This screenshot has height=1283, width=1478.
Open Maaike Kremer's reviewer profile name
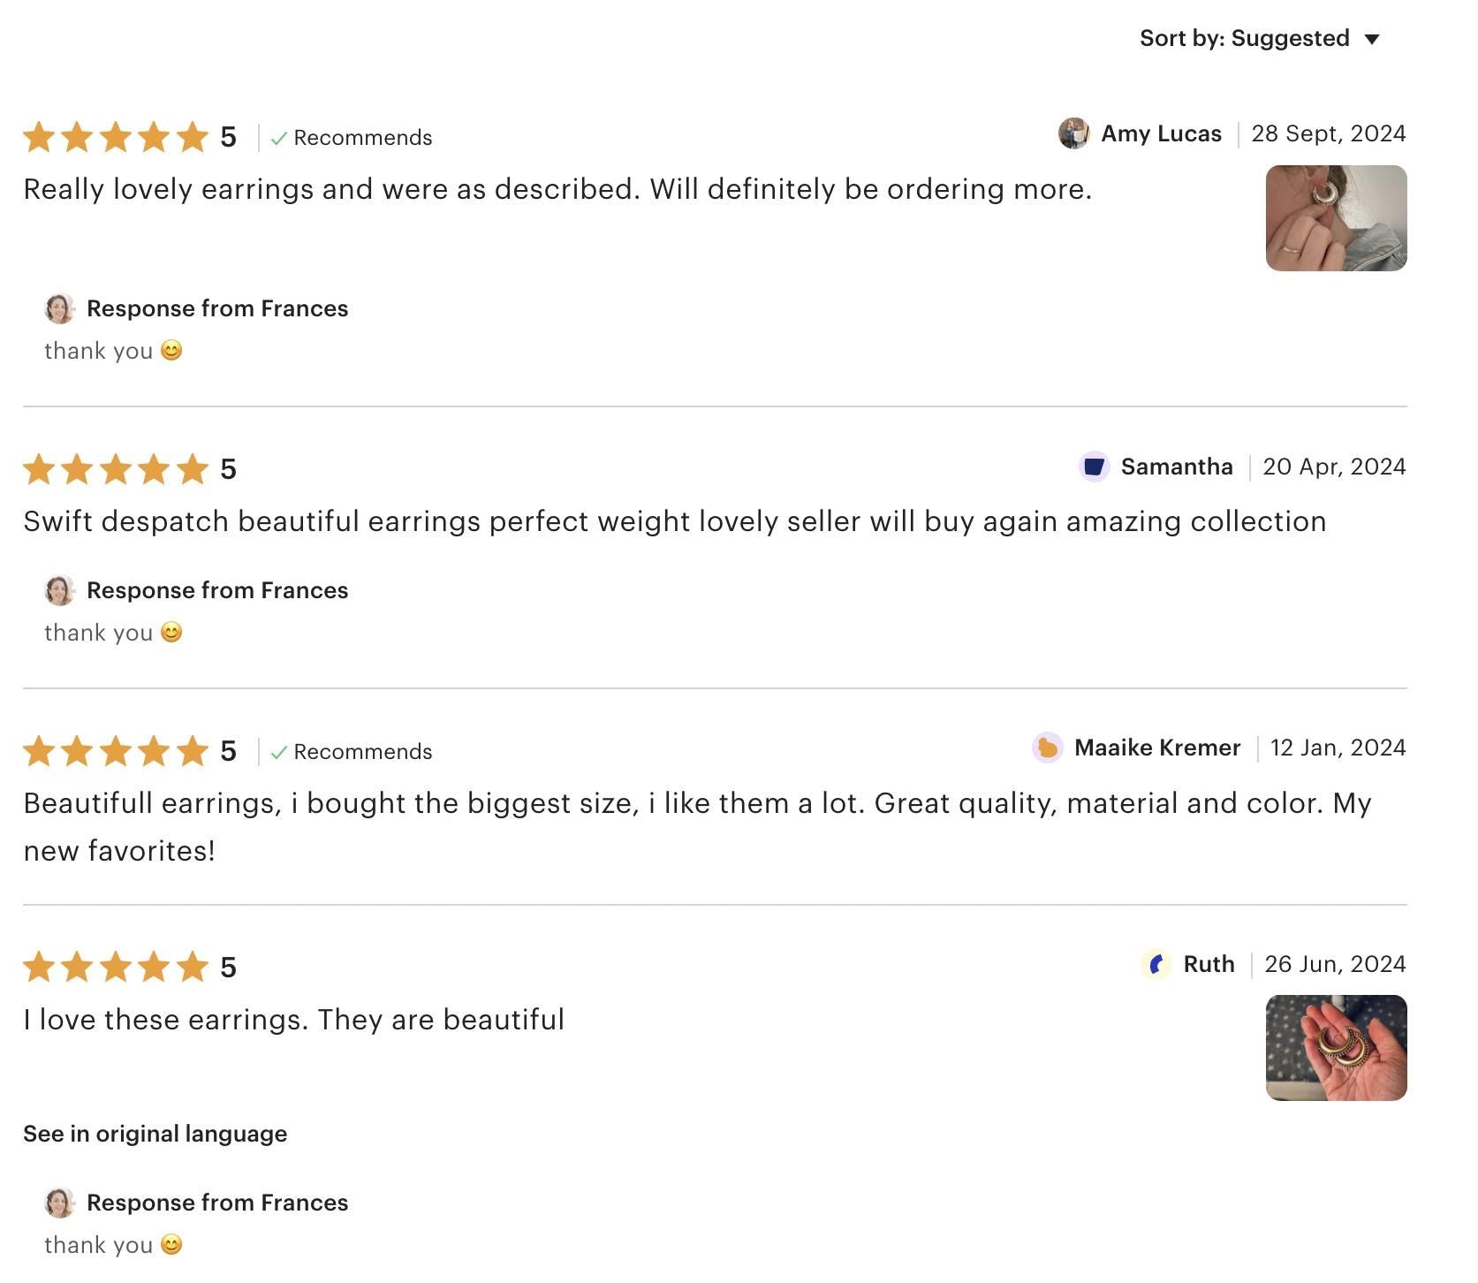click(x=1157, y=748)
